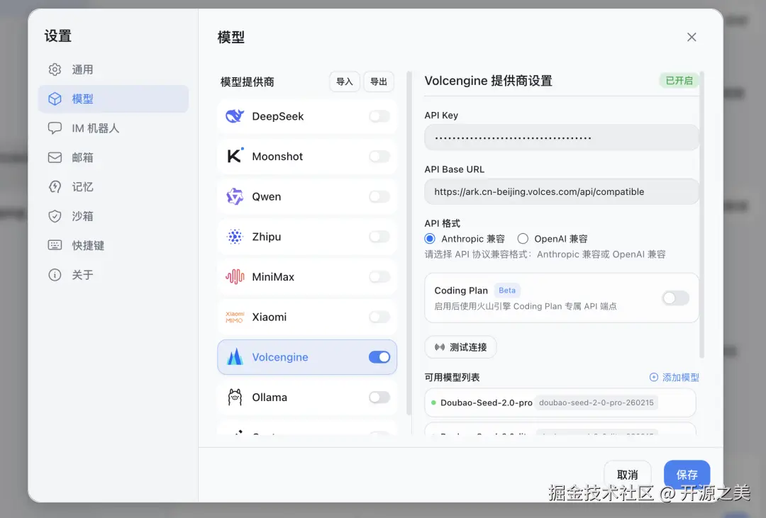This screenshot has width=766, height=518.
Task: Click the 导入 button
Action: click(345, 81)
